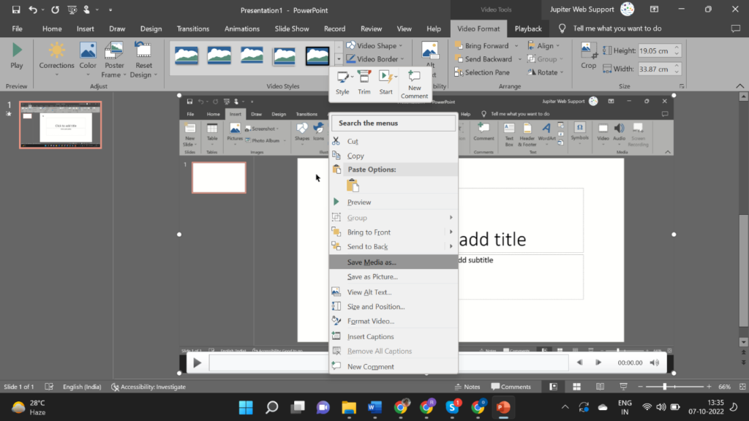The image size is (749, 421).
Task: Open video Corrections options
Action: (x=56, y=59)
